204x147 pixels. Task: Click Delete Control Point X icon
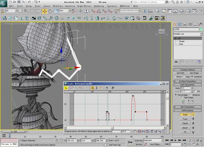[x=113, y=88]
